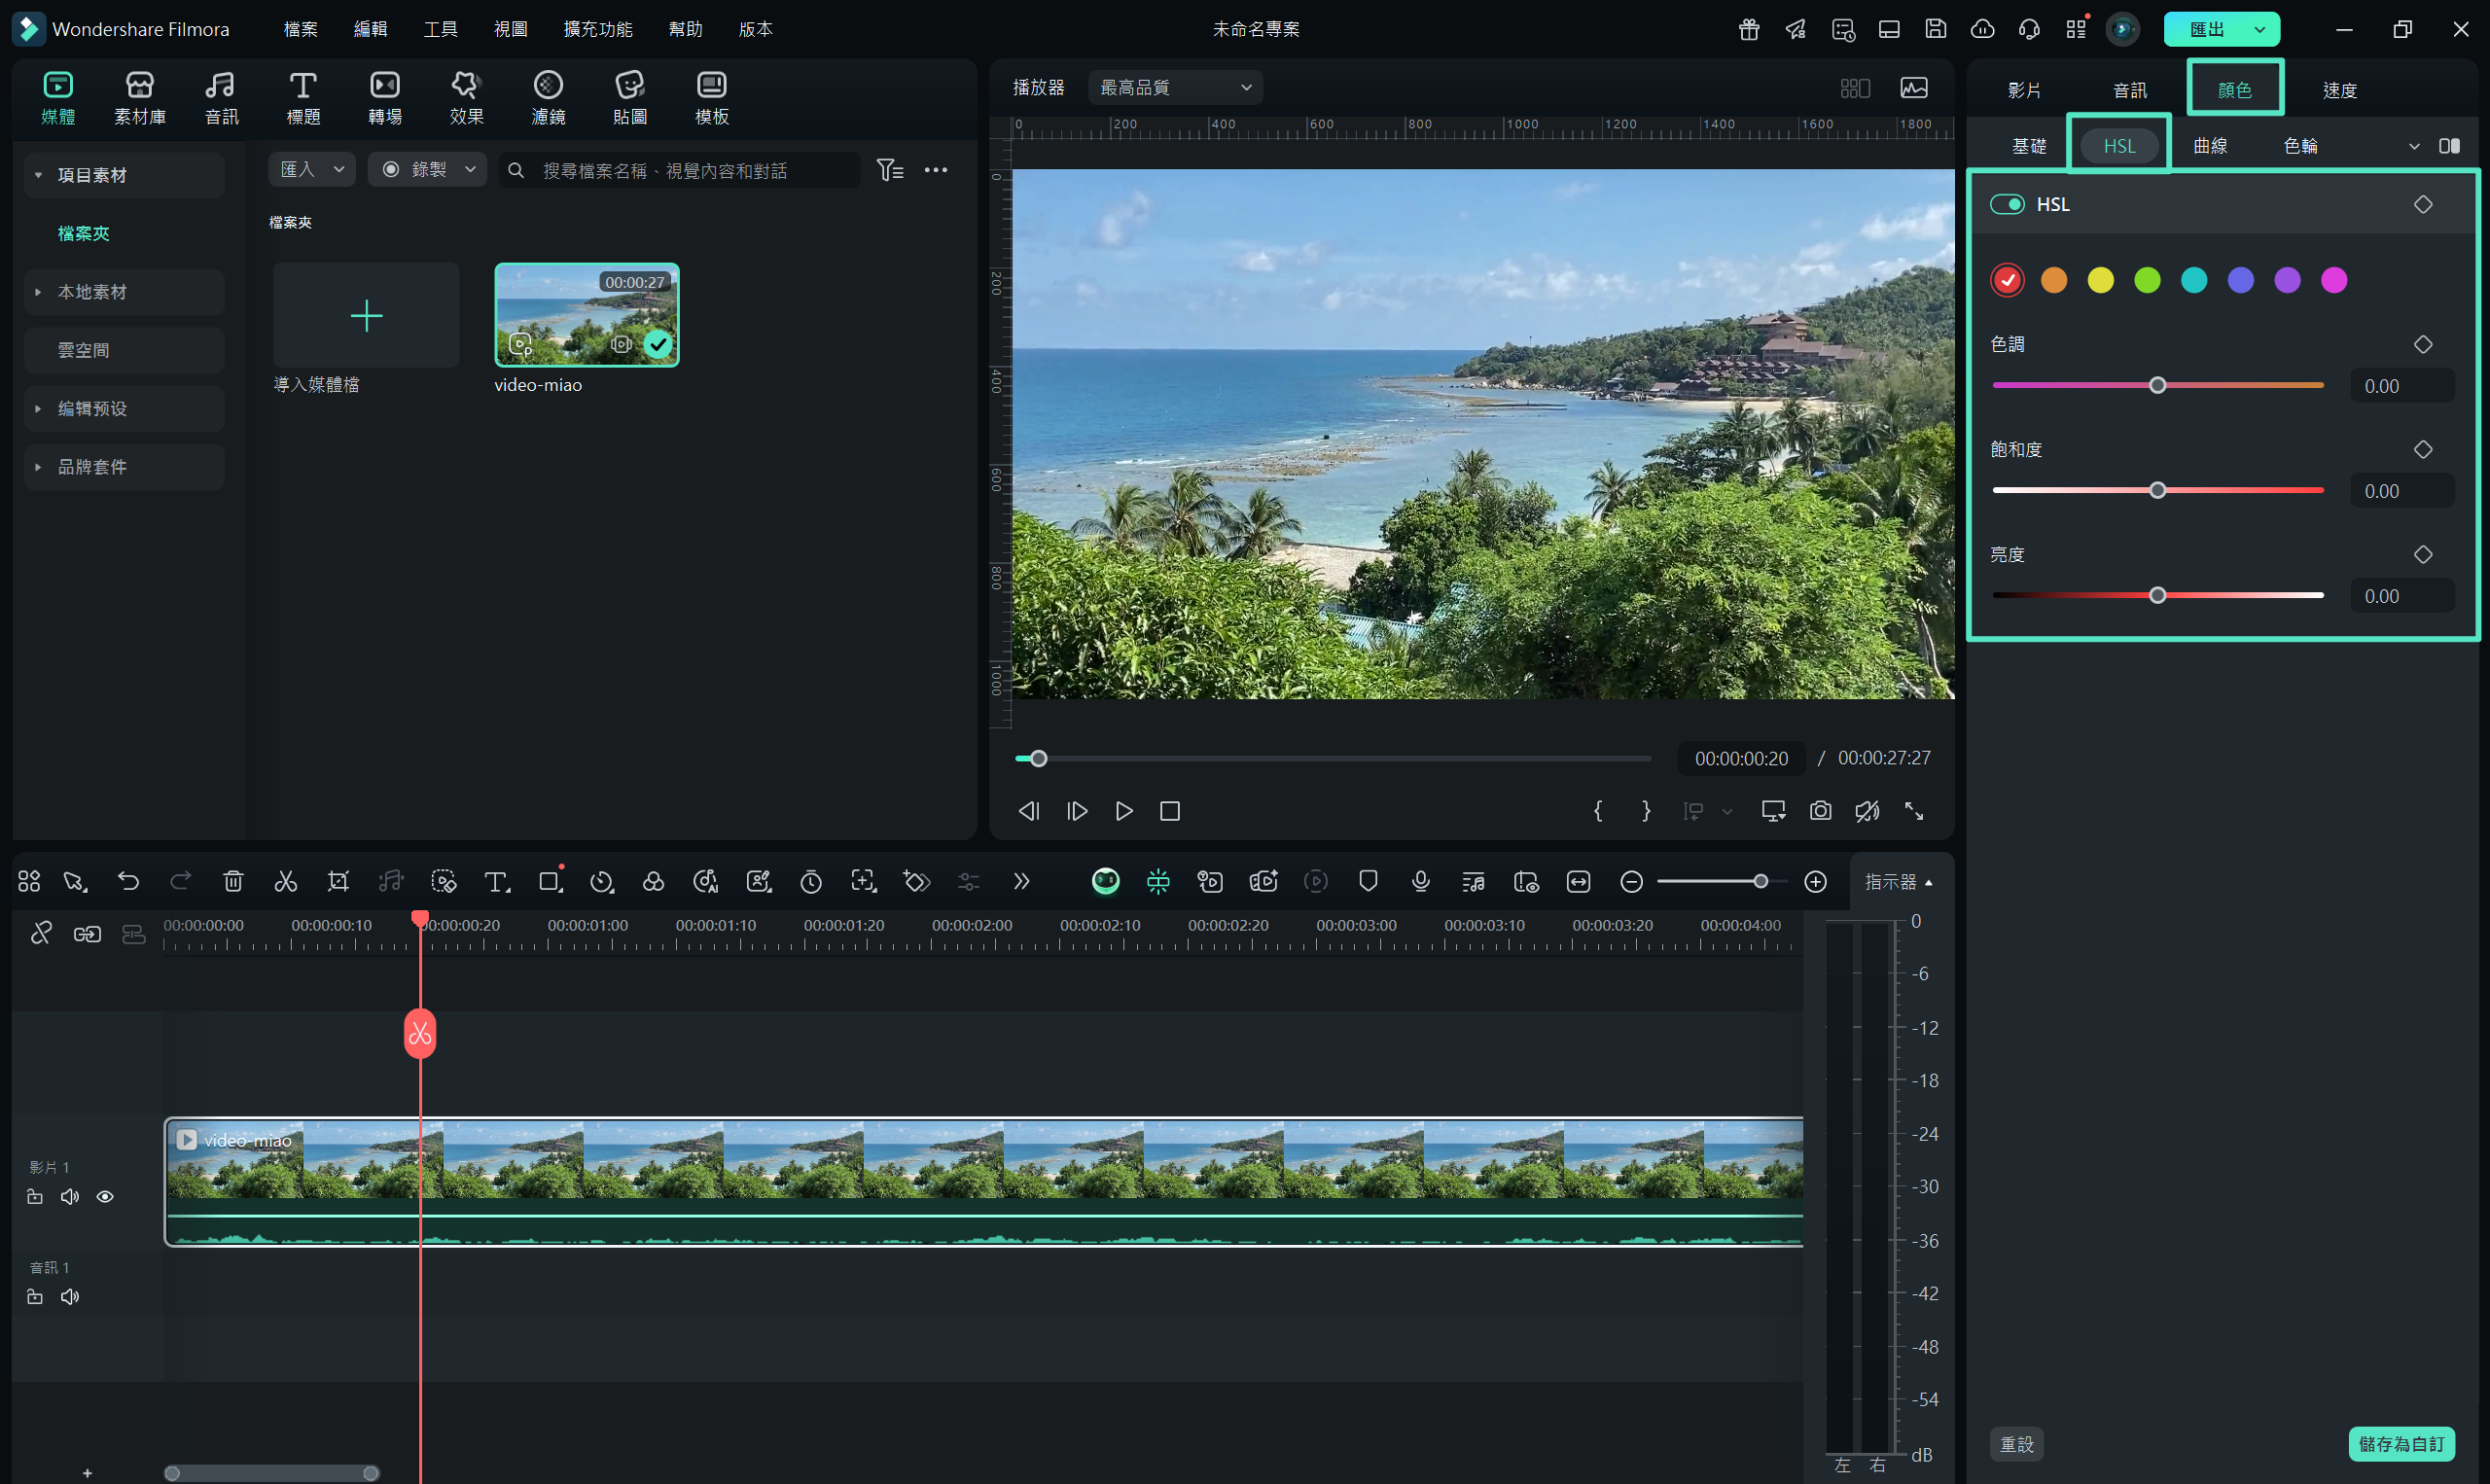The image size is (2490, 1484).
Task: Click the crop tool in timeline toolbar
Action: tap(338, 881)
